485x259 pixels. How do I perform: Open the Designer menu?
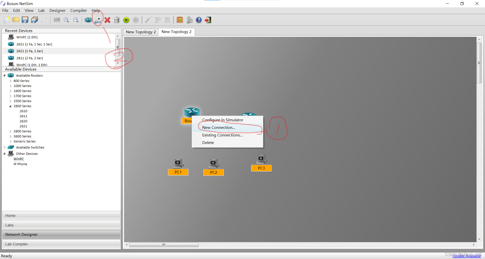tap(58, 10)
